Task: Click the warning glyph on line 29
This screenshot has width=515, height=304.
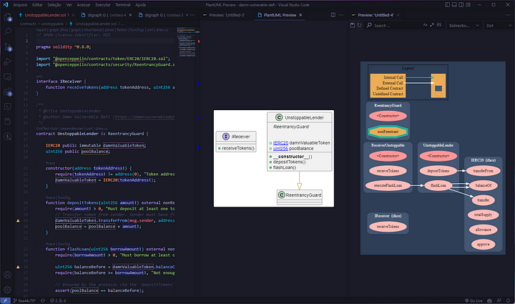Action: coord(18,220)
